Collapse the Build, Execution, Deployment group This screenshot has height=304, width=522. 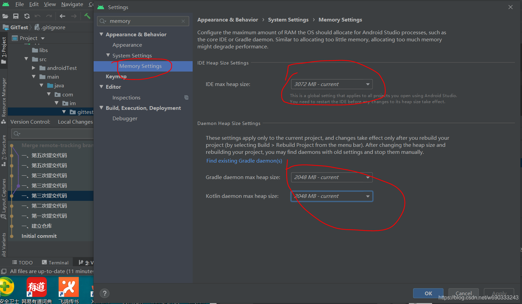[101, 107]
